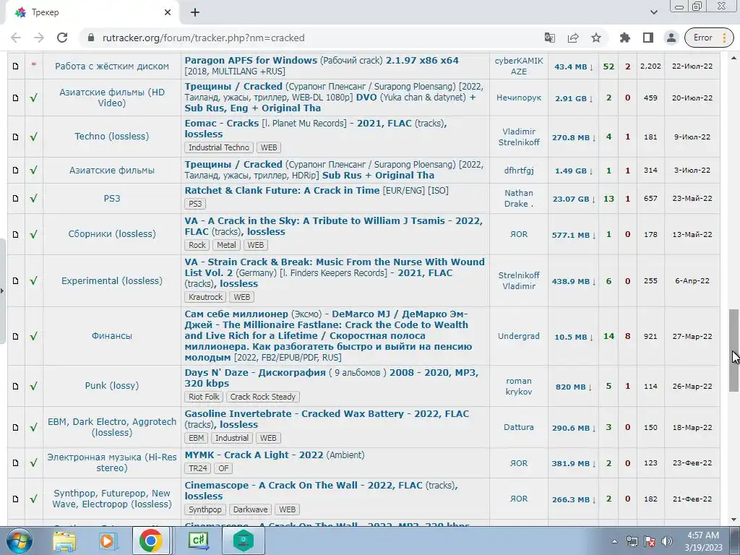Open Chrome menu via Error button

pos(709,38)
